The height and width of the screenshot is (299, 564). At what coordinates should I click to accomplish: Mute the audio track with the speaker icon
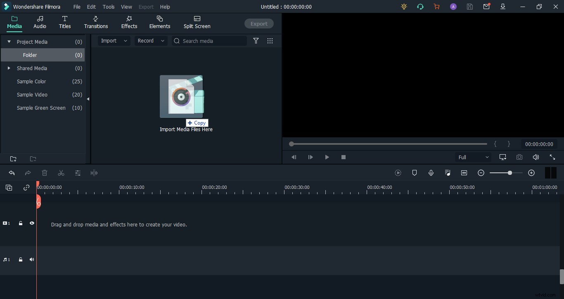pyautogui.click(x=32, y=259)
